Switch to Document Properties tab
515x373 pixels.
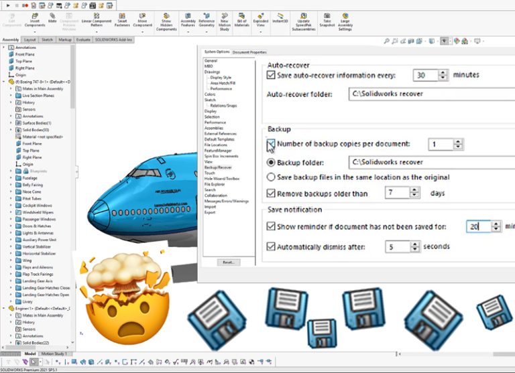pyautogui.click(x=249, y=52)
